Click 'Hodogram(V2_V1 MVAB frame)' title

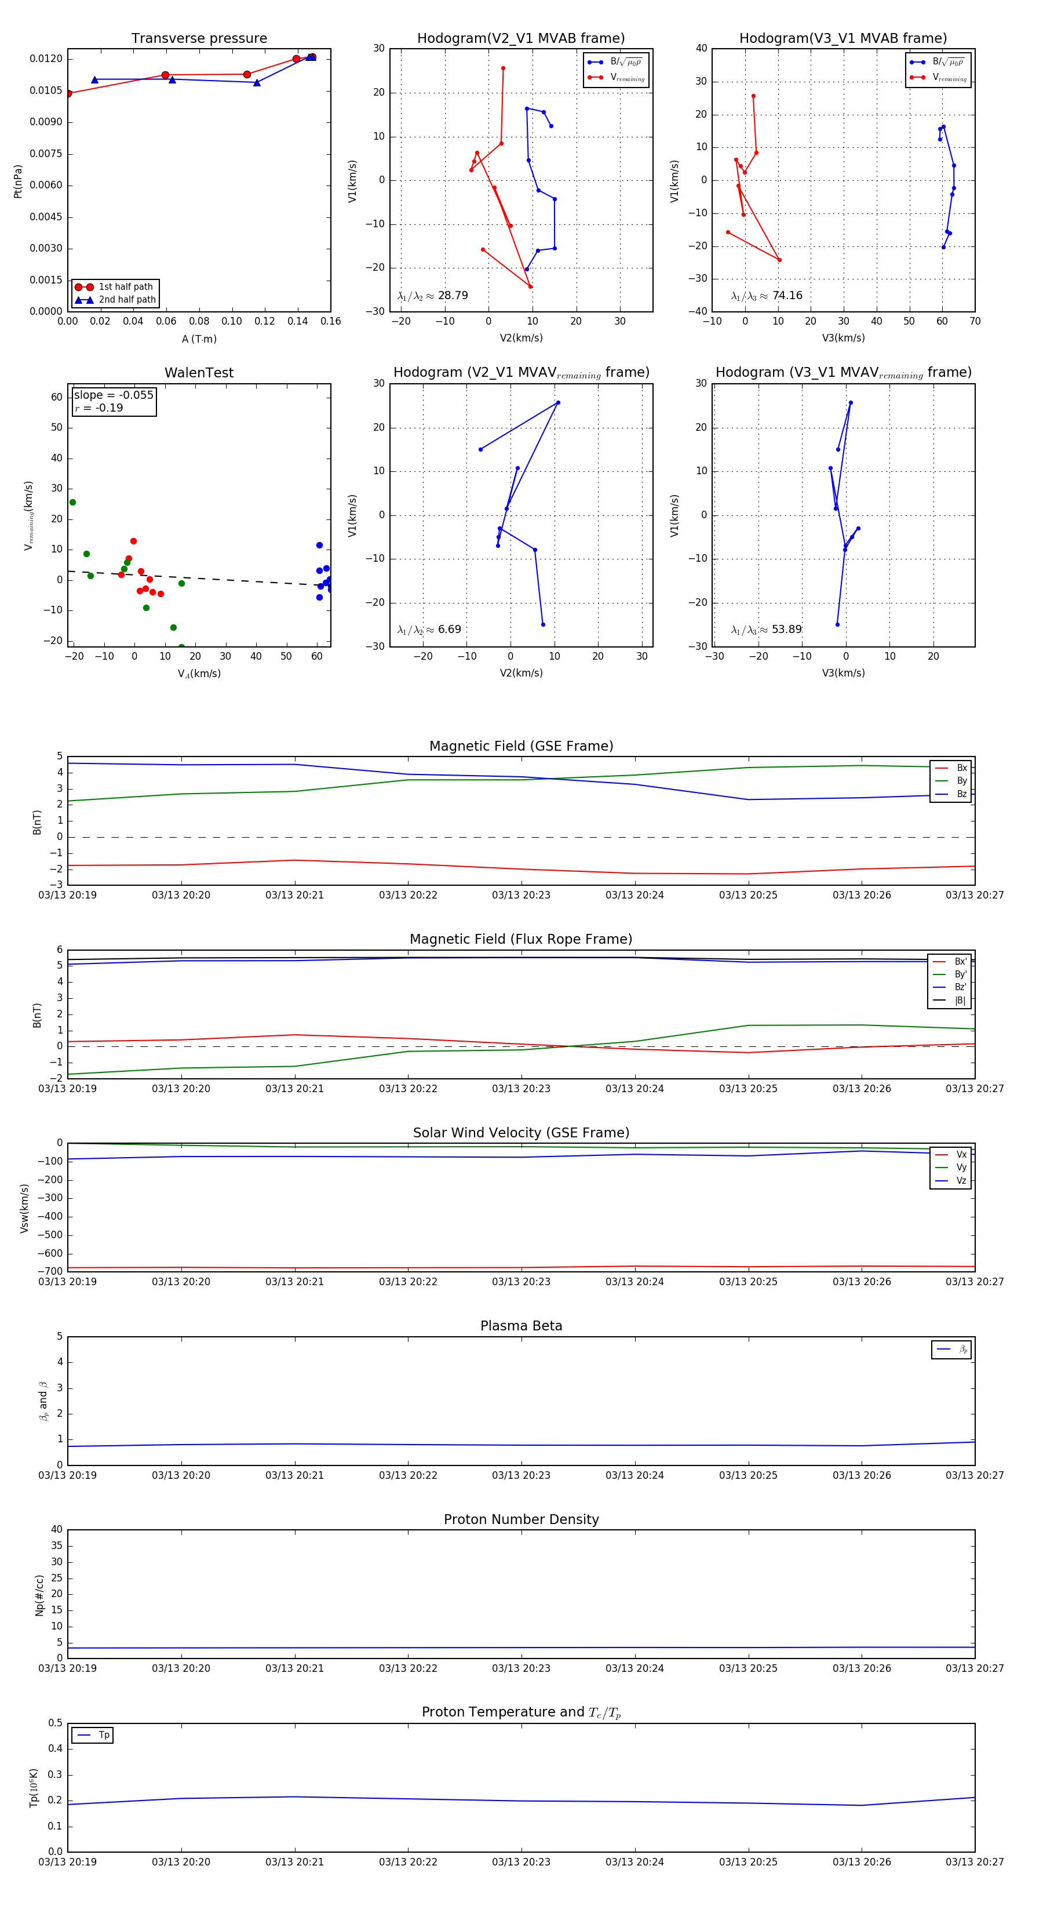coord(520,39)
